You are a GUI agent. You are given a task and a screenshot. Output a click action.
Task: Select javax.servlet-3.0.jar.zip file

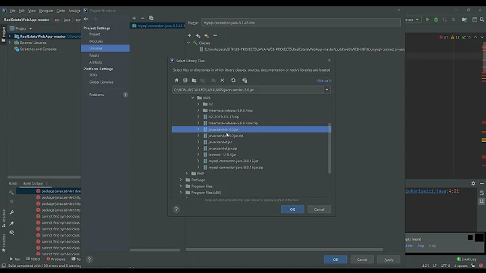pyautogui.click(x=225, y=136)
